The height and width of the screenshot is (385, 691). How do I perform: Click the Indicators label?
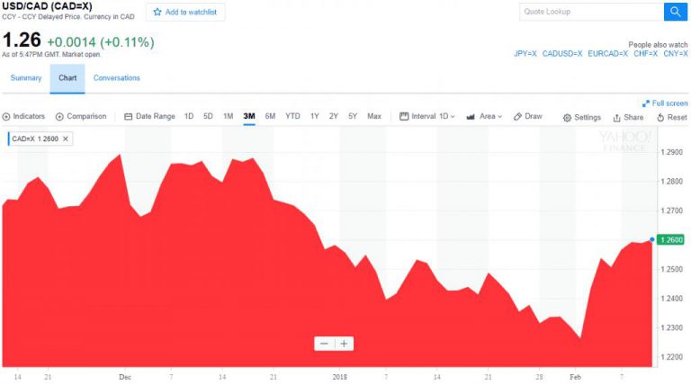pyautogui.click(x=29, y=116)
